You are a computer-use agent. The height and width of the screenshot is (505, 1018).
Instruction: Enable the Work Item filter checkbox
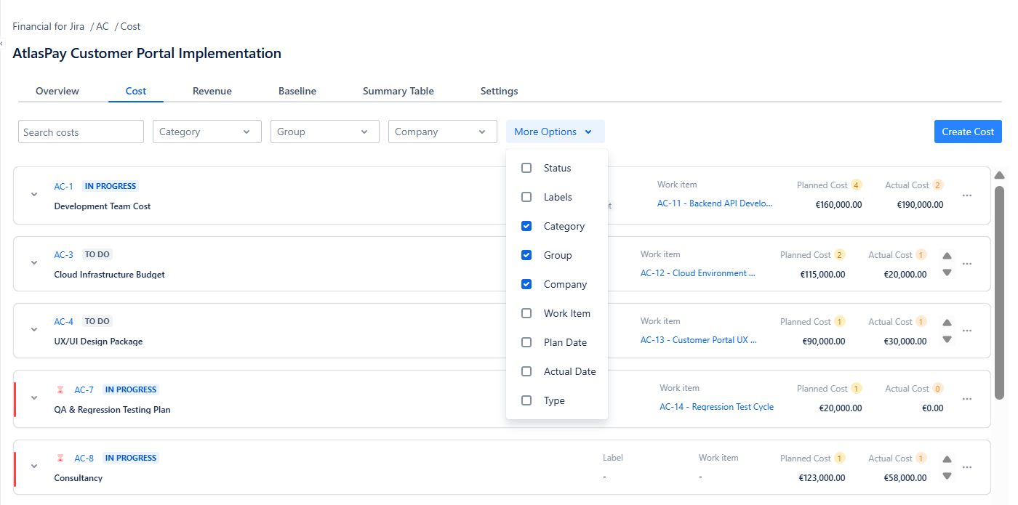526,313
